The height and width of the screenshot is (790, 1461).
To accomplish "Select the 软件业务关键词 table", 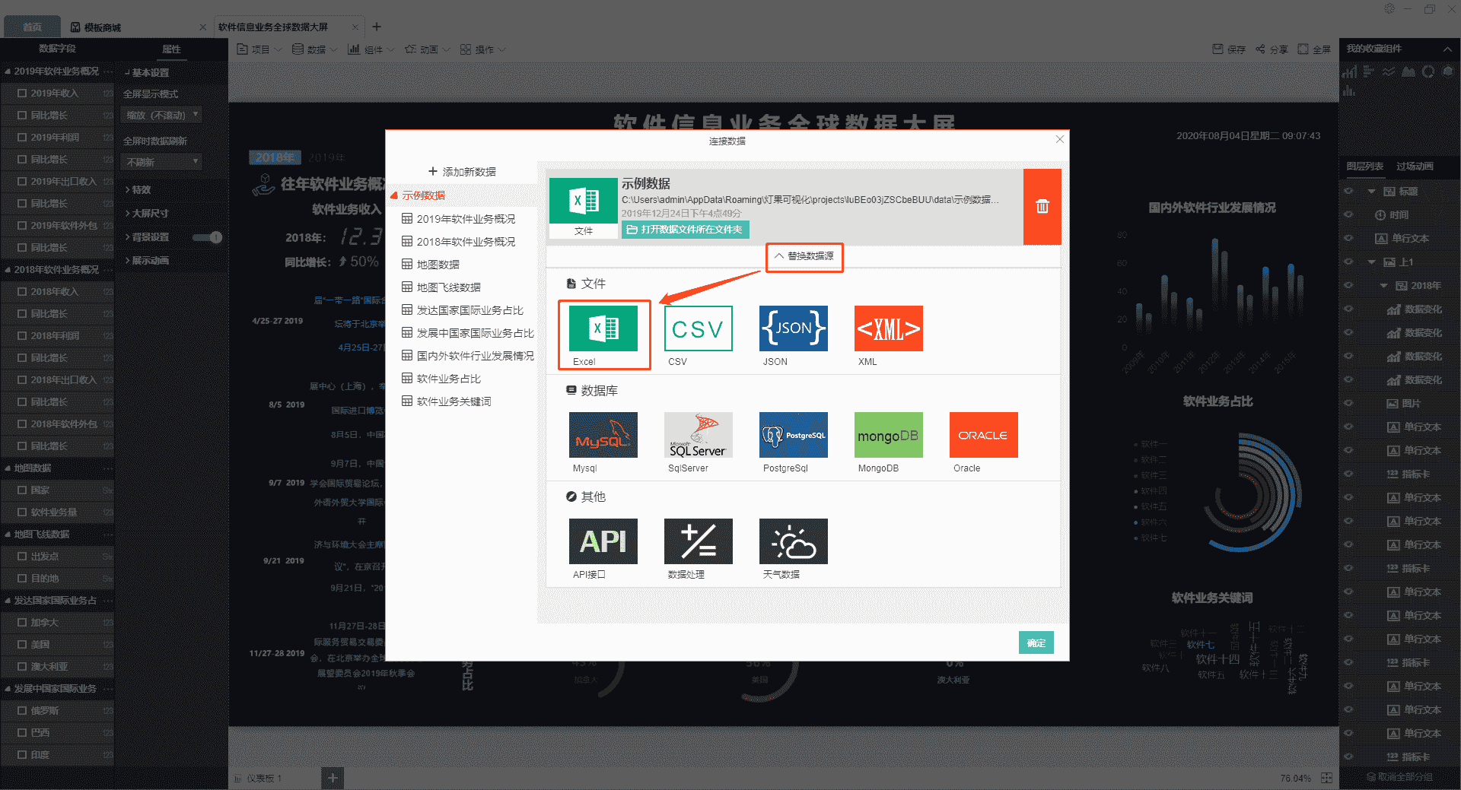I will pyautogui.click(x=454, y=401).
